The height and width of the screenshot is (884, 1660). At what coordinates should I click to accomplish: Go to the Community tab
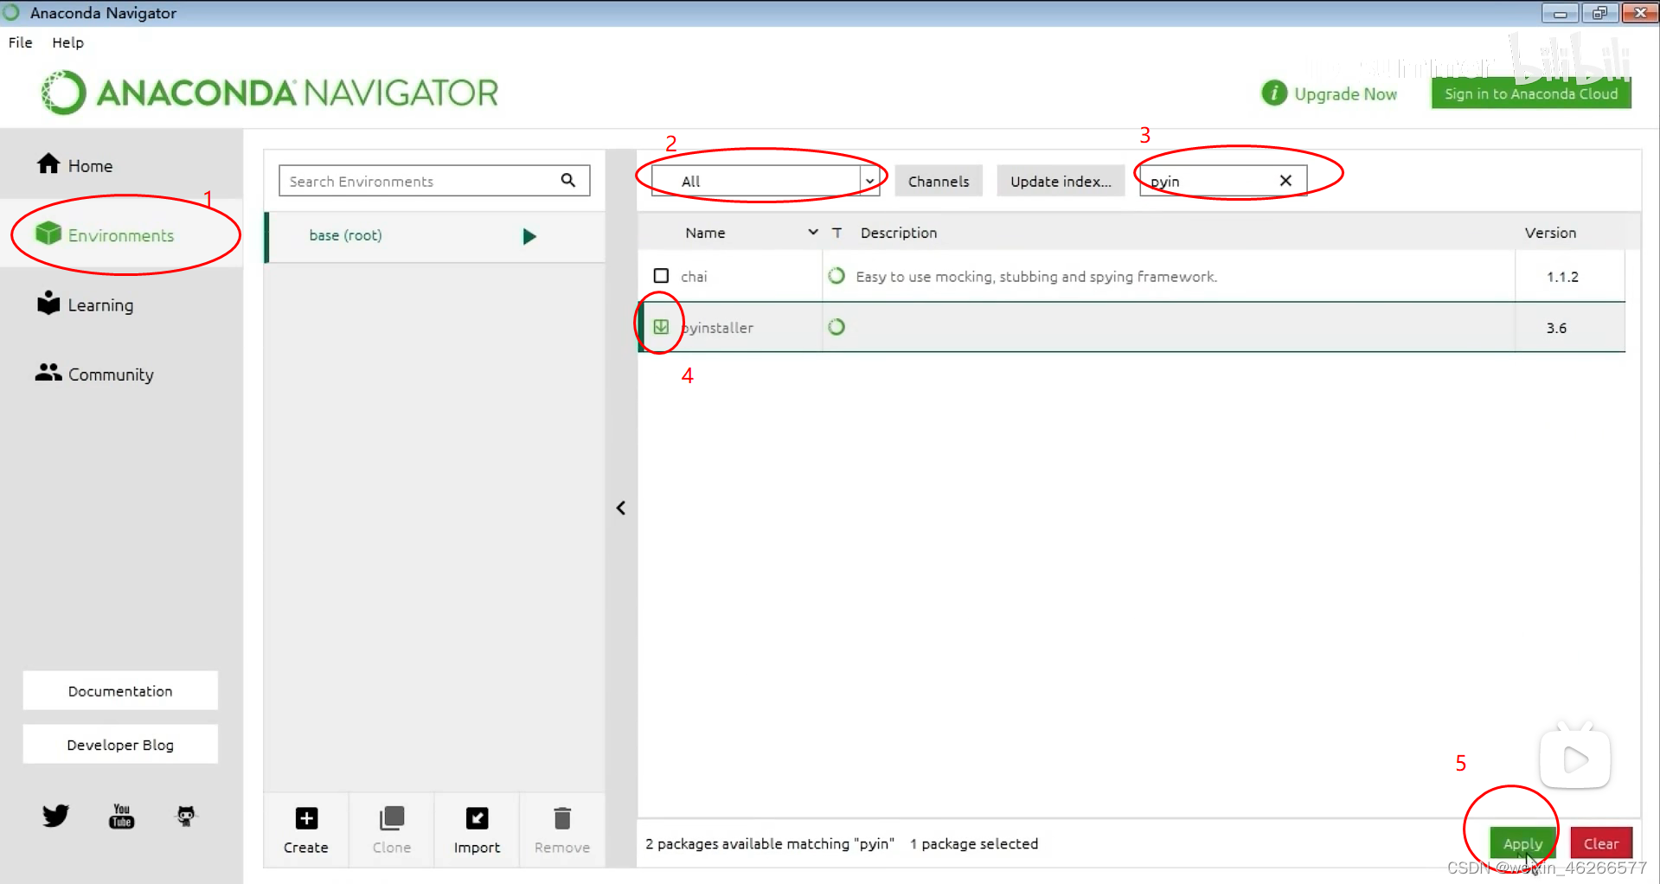(x=121, y=374)
